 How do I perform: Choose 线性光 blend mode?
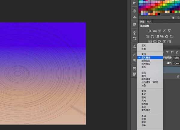150,104
